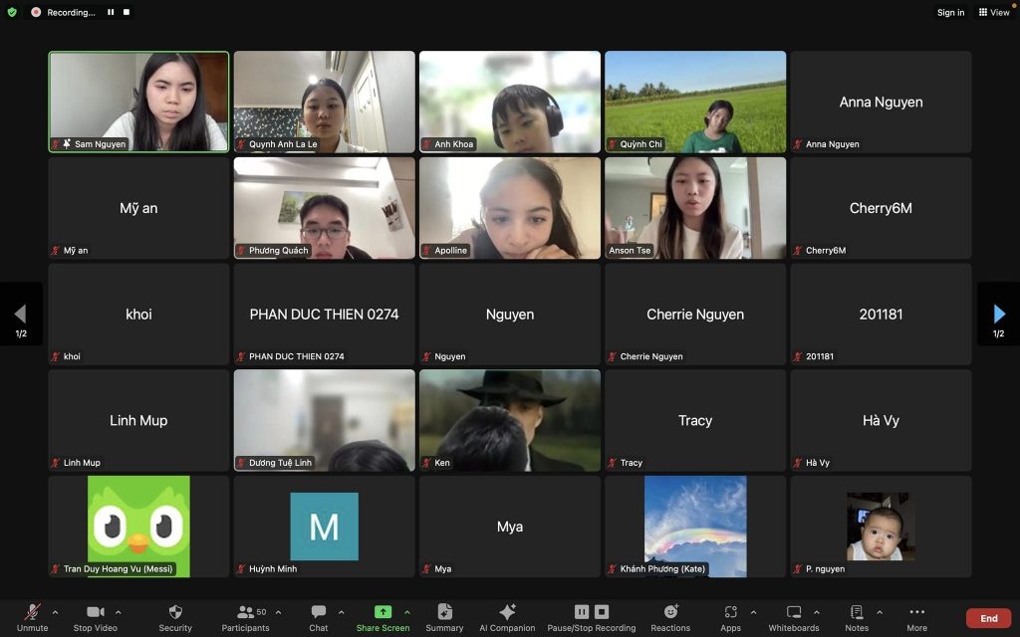
Task: Open the meeting Summary
Action: click(x=444, y=612)
